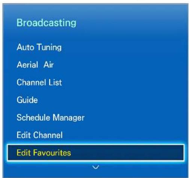Click the Broadcasting menu title

[46, 23]
